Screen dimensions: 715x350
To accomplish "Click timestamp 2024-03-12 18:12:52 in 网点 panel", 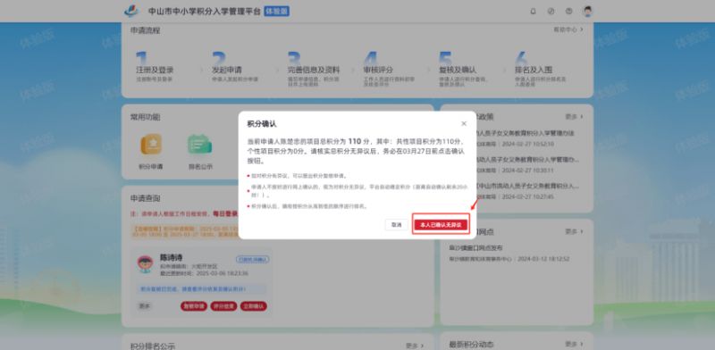I will [x=544, y=259].
